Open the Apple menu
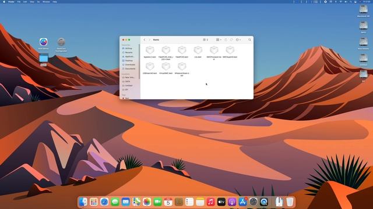Image resolution: width=373 pixels, height=209 pixels. pyautogui.click(x=4, y=2)
